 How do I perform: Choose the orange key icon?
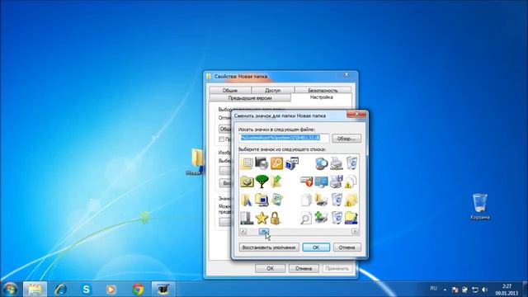tap(276, 163)
